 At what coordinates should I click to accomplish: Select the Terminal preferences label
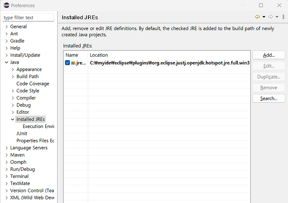tap(19, 176)
